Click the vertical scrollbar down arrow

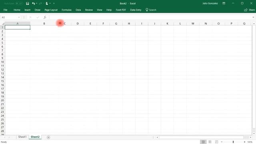coord(254,134)
